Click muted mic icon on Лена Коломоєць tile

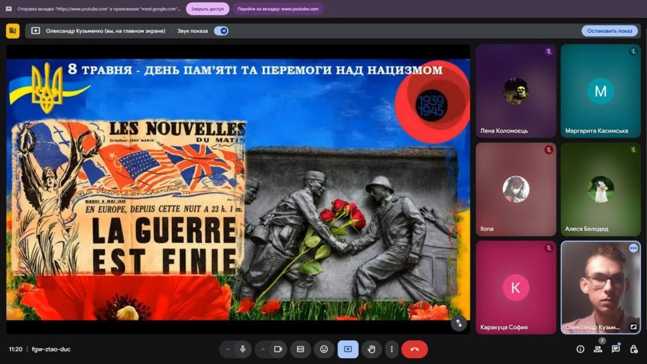pos(548,52)
